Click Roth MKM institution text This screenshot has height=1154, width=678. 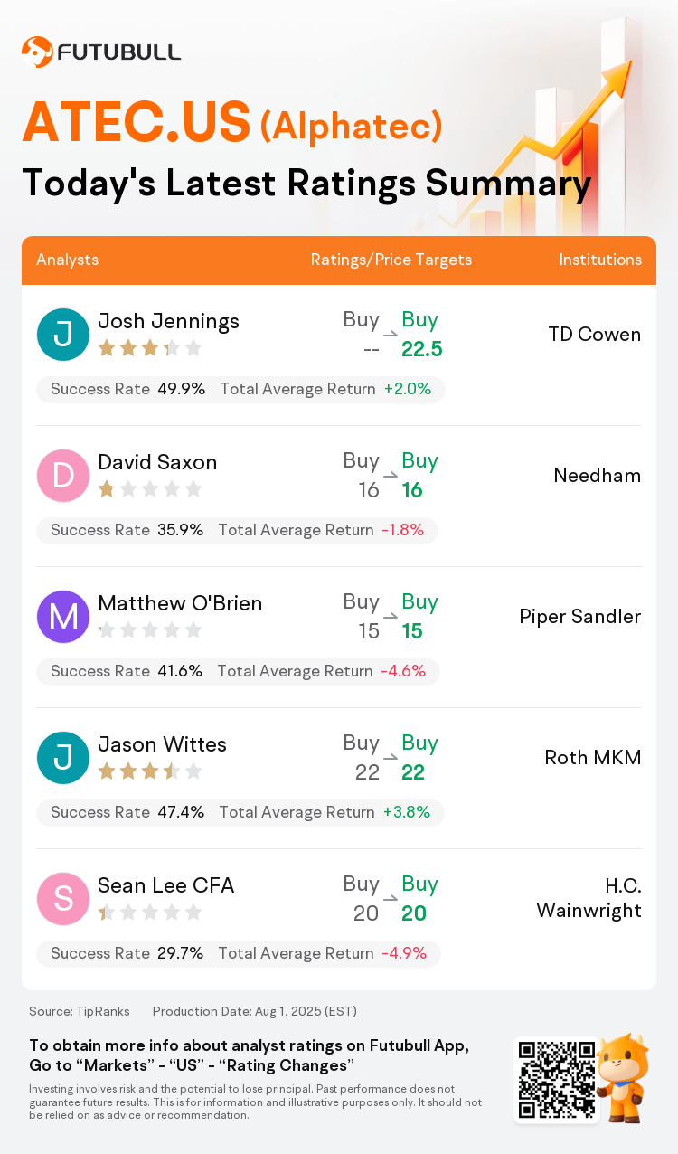tap(593, 758)
